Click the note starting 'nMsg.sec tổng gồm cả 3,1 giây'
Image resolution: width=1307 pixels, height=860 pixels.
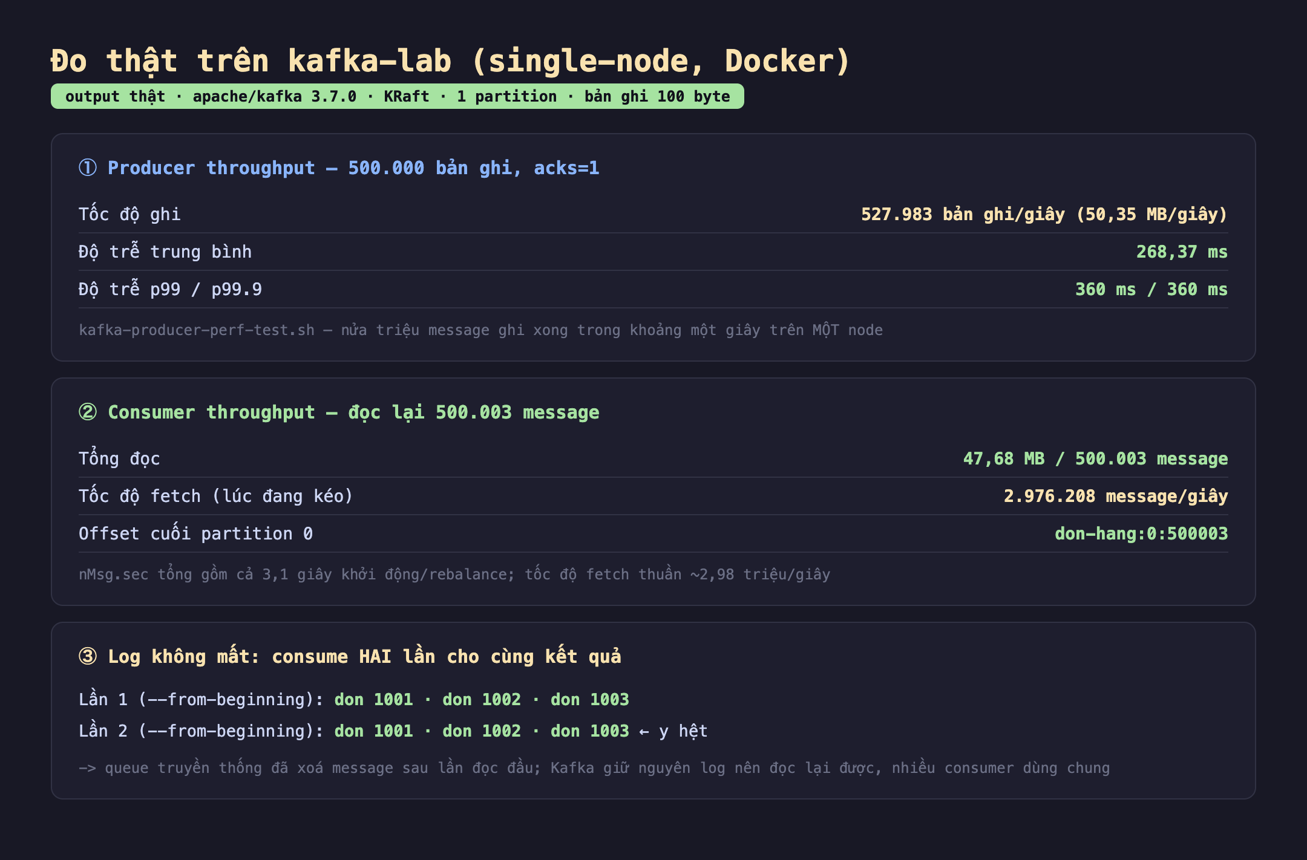click(x=454, y=574)
